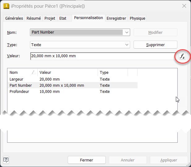Go to the Etat tab
This screenshot has width=191, height=167.
click(63, 18)
